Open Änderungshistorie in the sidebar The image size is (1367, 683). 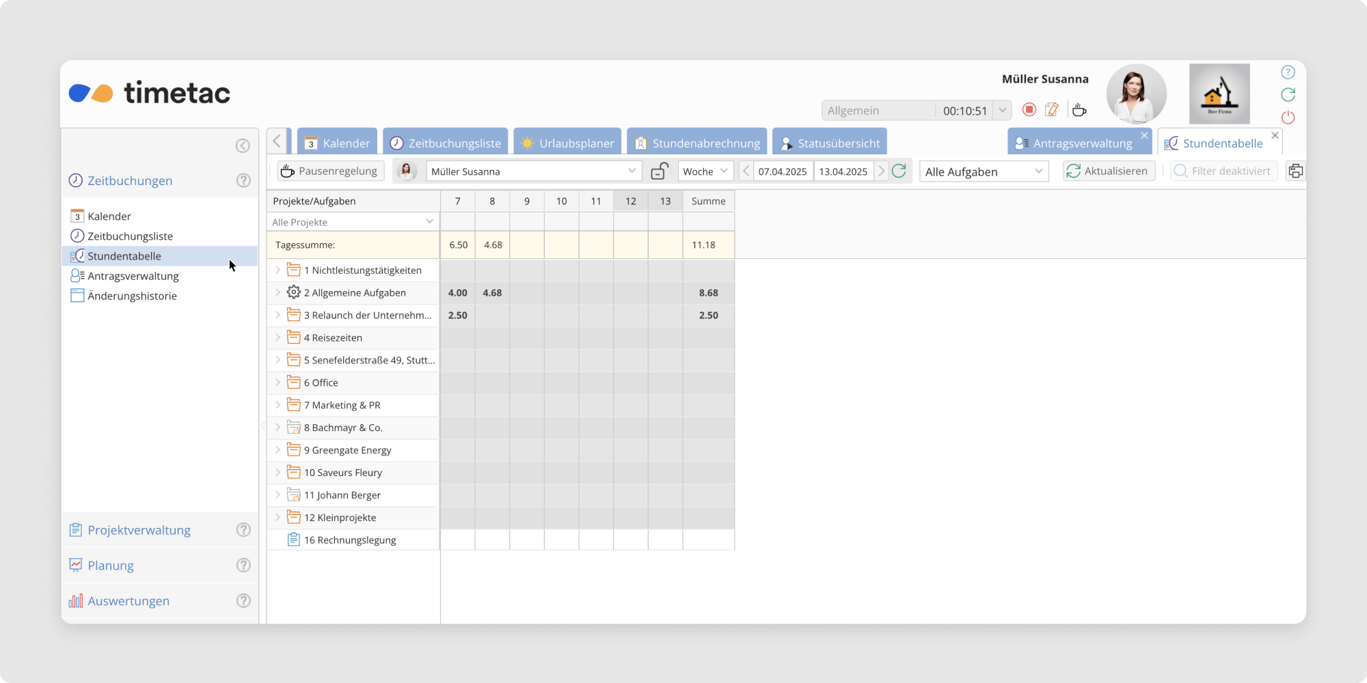pos(132,296)
